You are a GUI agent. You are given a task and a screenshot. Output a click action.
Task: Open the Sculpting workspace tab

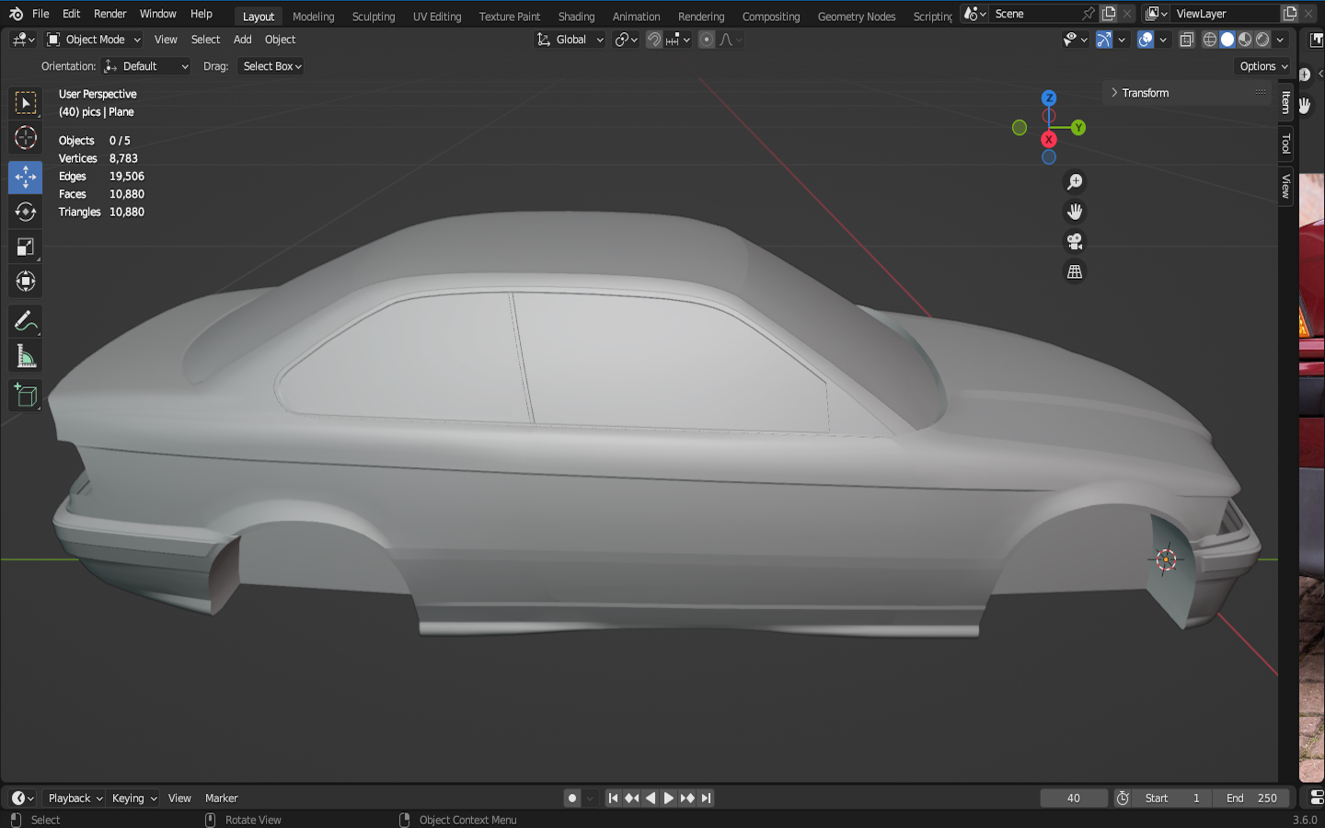click(x=373, y=17)
